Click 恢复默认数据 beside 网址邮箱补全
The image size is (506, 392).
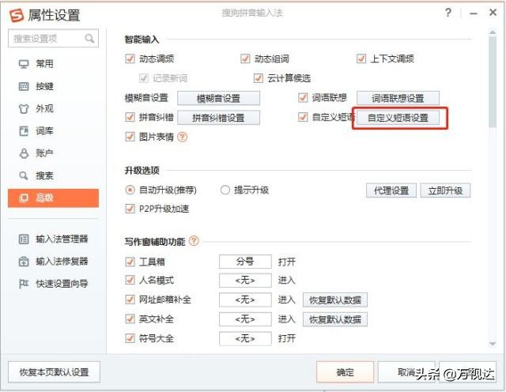coord(335,300)
